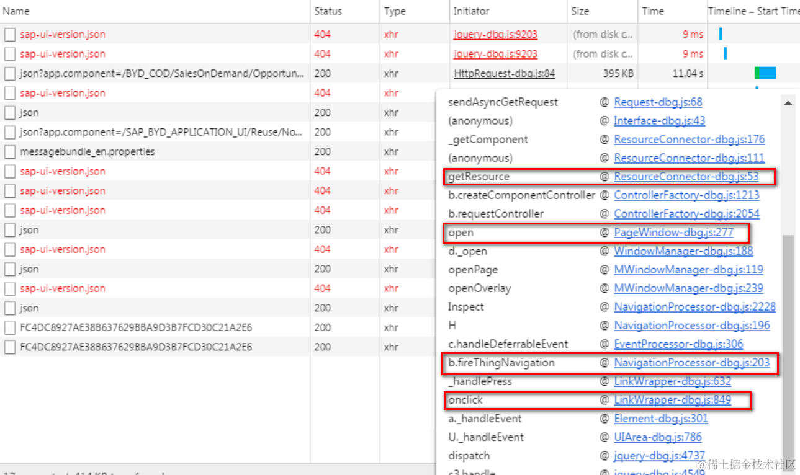Screen dimensions: 800x475
Task: Click the _handlePress stack frame name
Action: coord(480,381)
